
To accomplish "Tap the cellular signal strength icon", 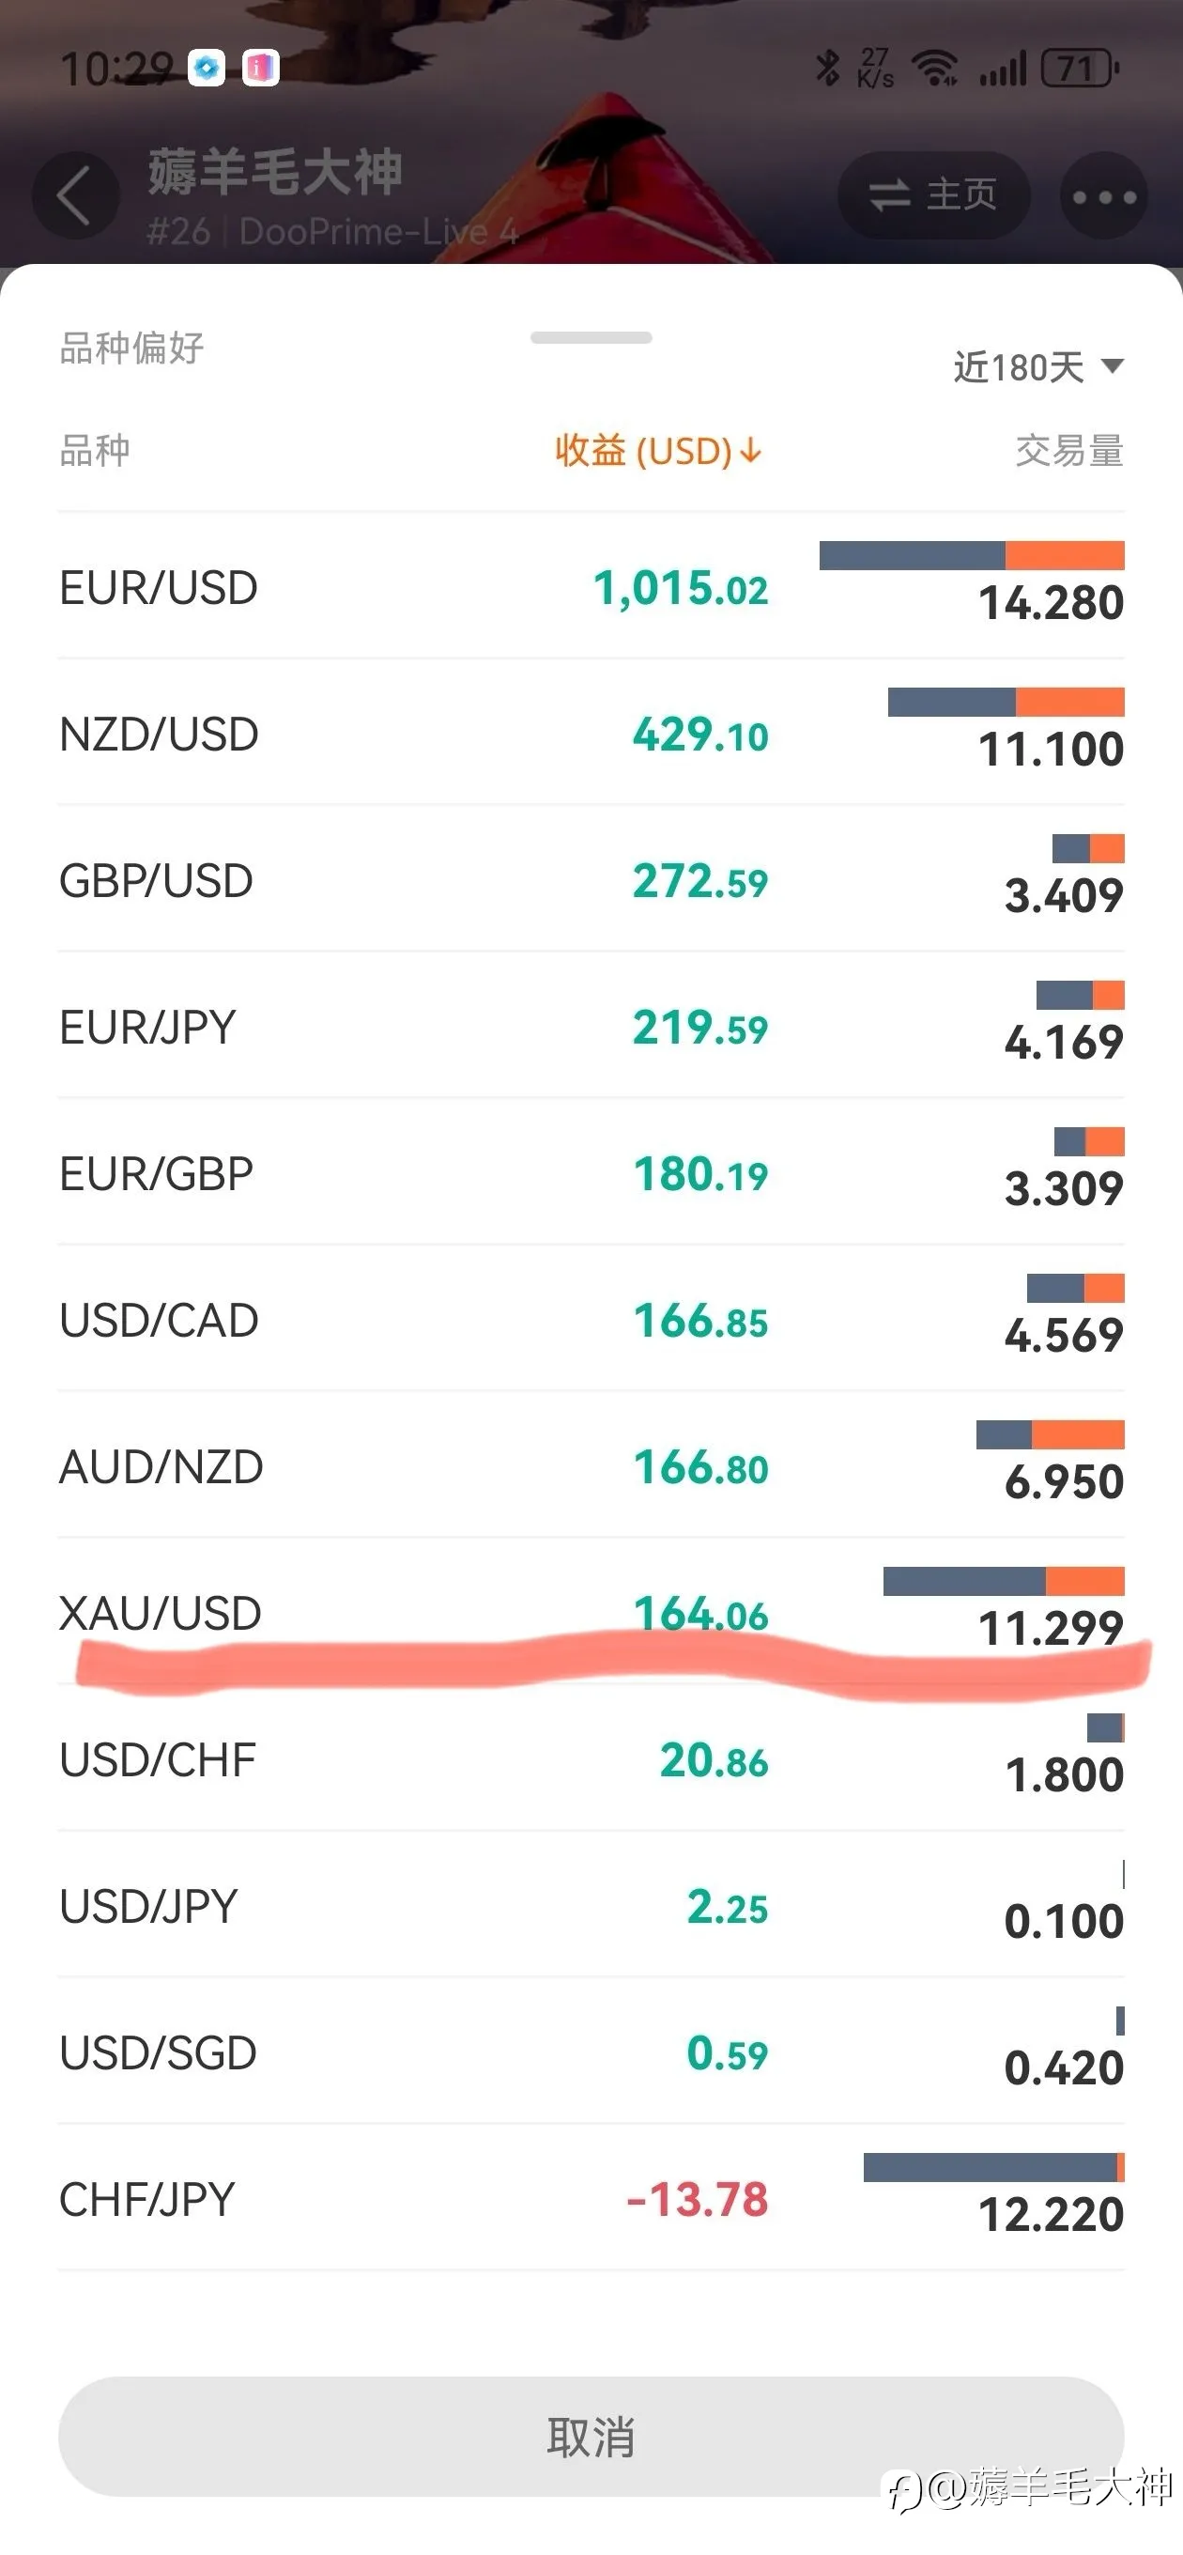I will [1003, 70].
